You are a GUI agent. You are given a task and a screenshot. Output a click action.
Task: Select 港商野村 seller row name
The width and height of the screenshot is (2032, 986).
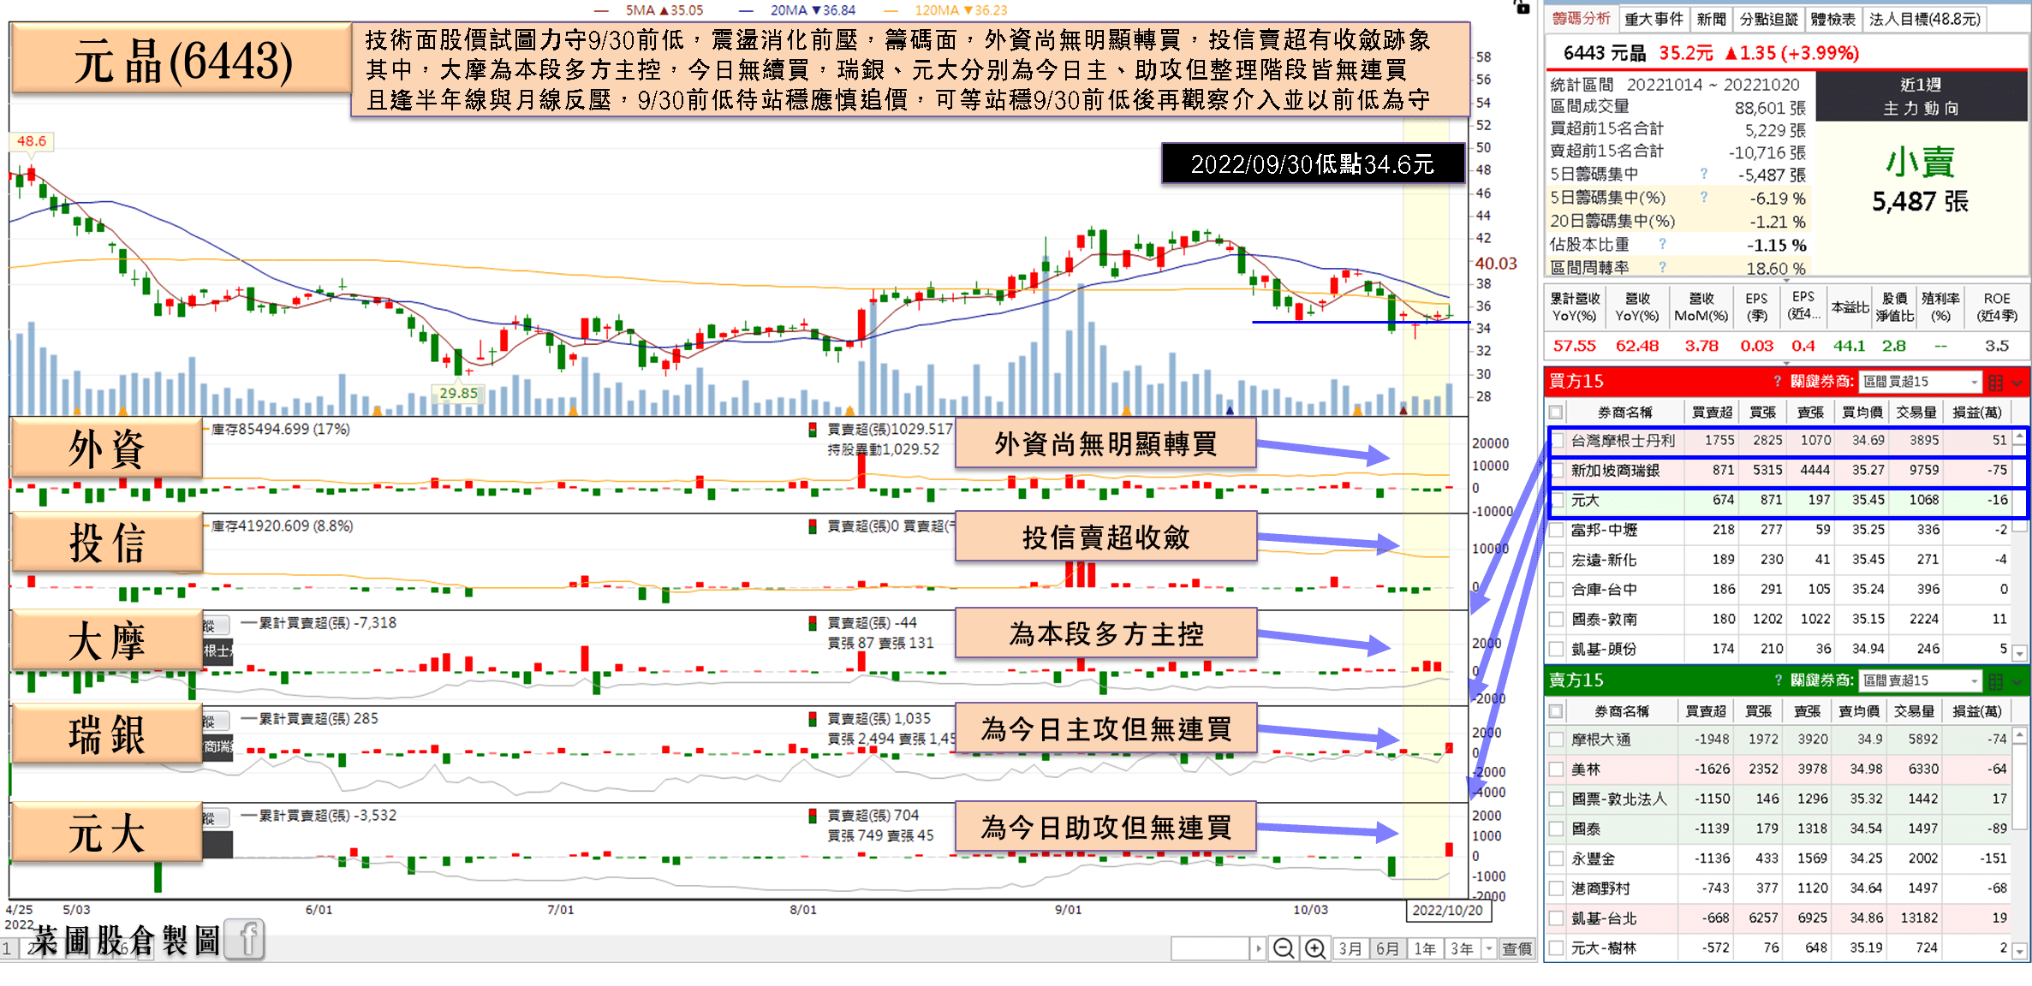(1600, 888)
